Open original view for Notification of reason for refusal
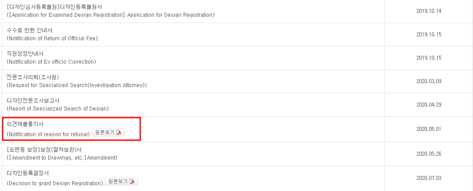 pos(108,133)
